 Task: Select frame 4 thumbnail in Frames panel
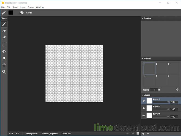click(x=149, y=80)
